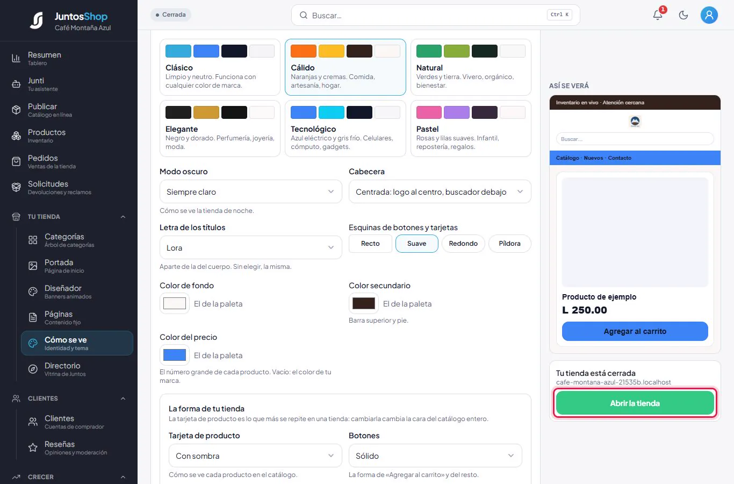
Task: Select the Tecnológico palette card
Action: pos(345,129)
